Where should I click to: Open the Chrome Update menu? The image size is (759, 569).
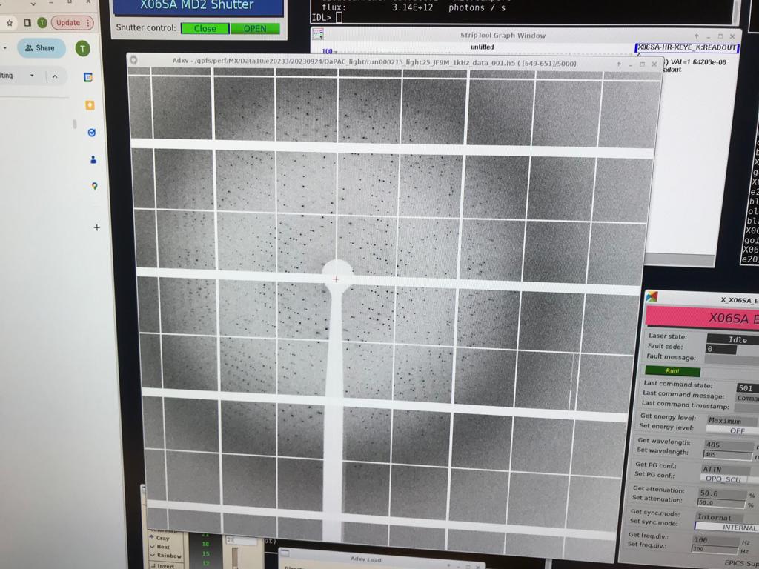pos(72,23)
